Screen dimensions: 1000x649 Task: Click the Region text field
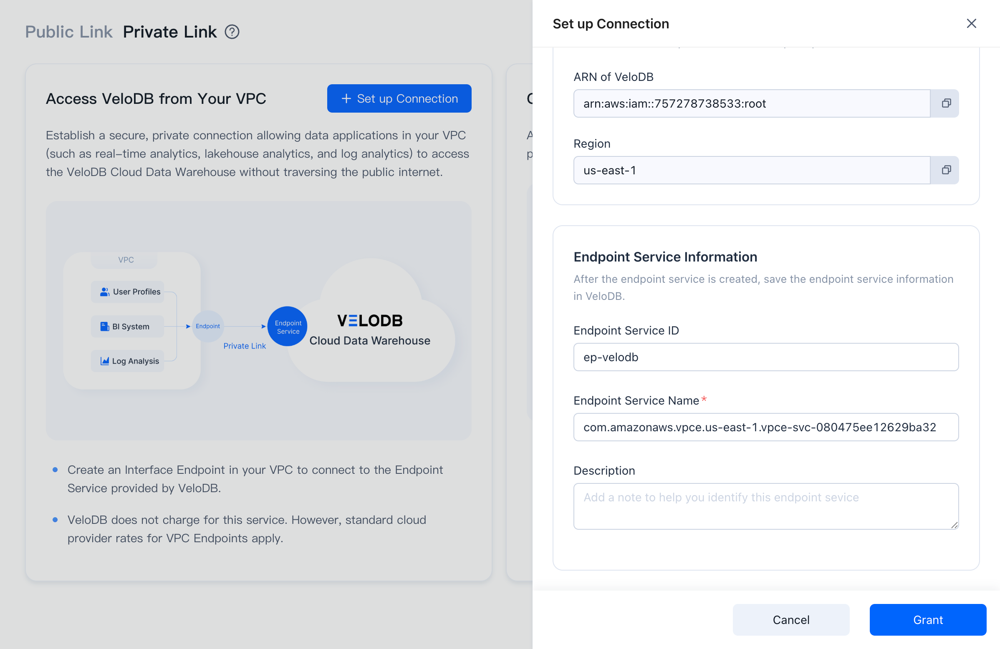pos(751,170)
